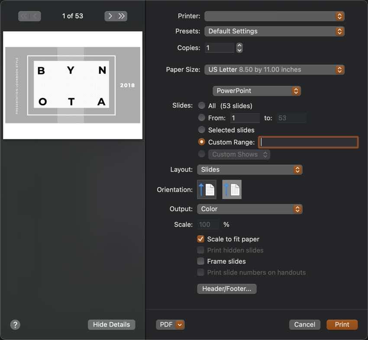Open the Printer dropdown

[x=274, y=16]
